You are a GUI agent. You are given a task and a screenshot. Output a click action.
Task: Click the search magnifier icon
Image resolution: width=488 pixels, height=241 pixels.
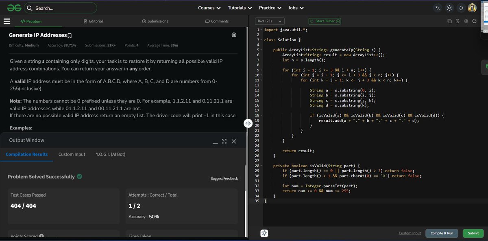pos(30,8)
